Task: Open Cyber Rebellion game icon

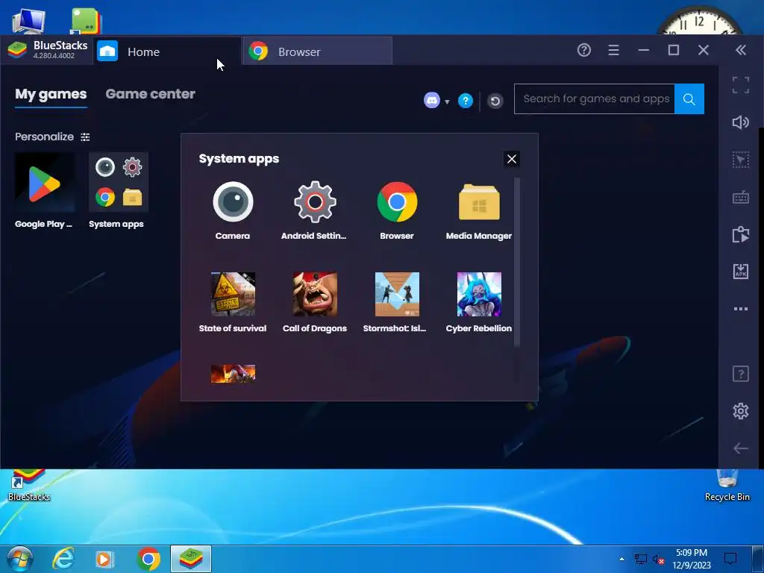Action: [479, 294]
